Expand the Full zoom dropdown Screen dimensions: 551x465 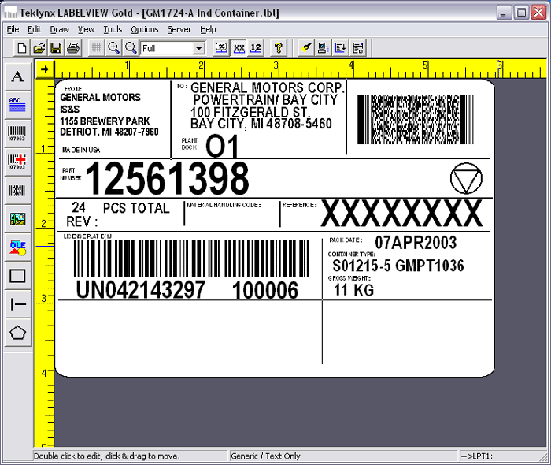point(199,49)
